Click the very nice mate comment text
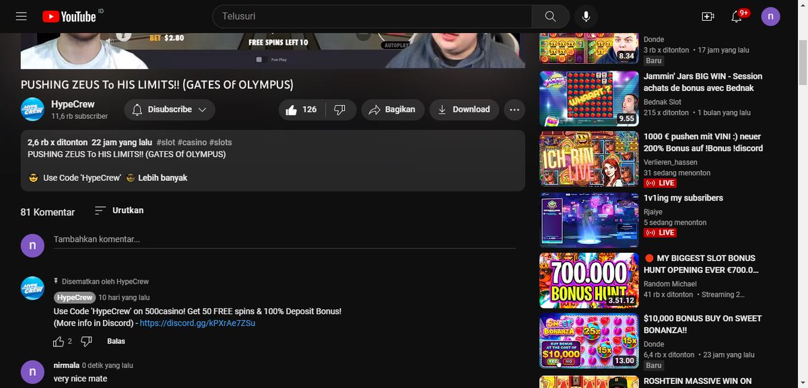 (x=80, y=379)
